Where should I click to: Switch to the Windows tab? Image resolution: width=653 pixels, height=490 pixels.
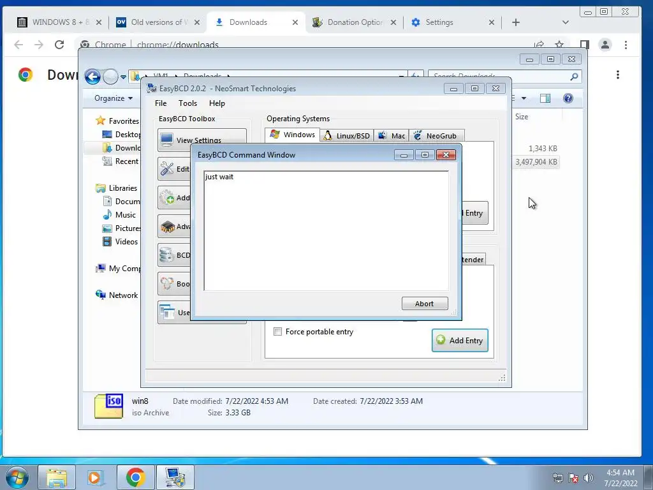click(x=292, y=135)
